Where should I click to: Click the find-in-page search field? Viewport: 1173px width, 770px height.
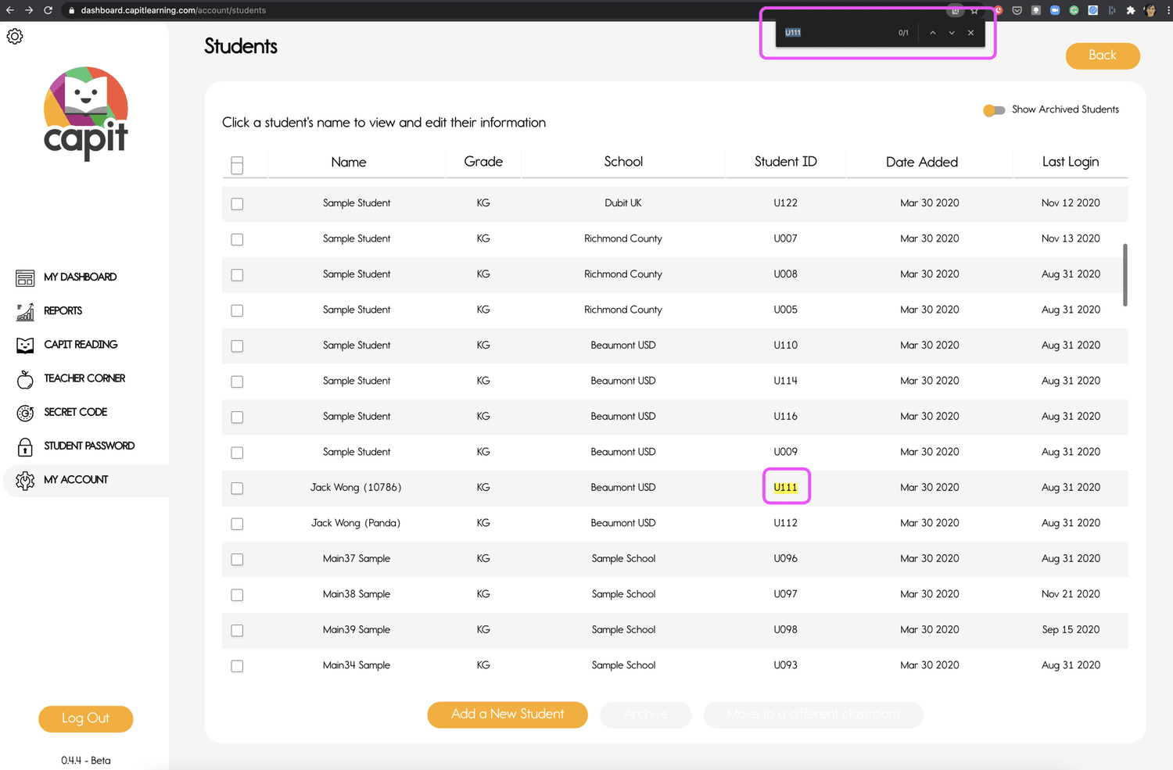[x=837, y=33]
